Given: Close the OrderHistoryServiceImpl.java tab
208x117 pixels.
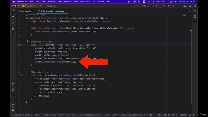Looking at the screenshot, I should (x=66, y=11).
